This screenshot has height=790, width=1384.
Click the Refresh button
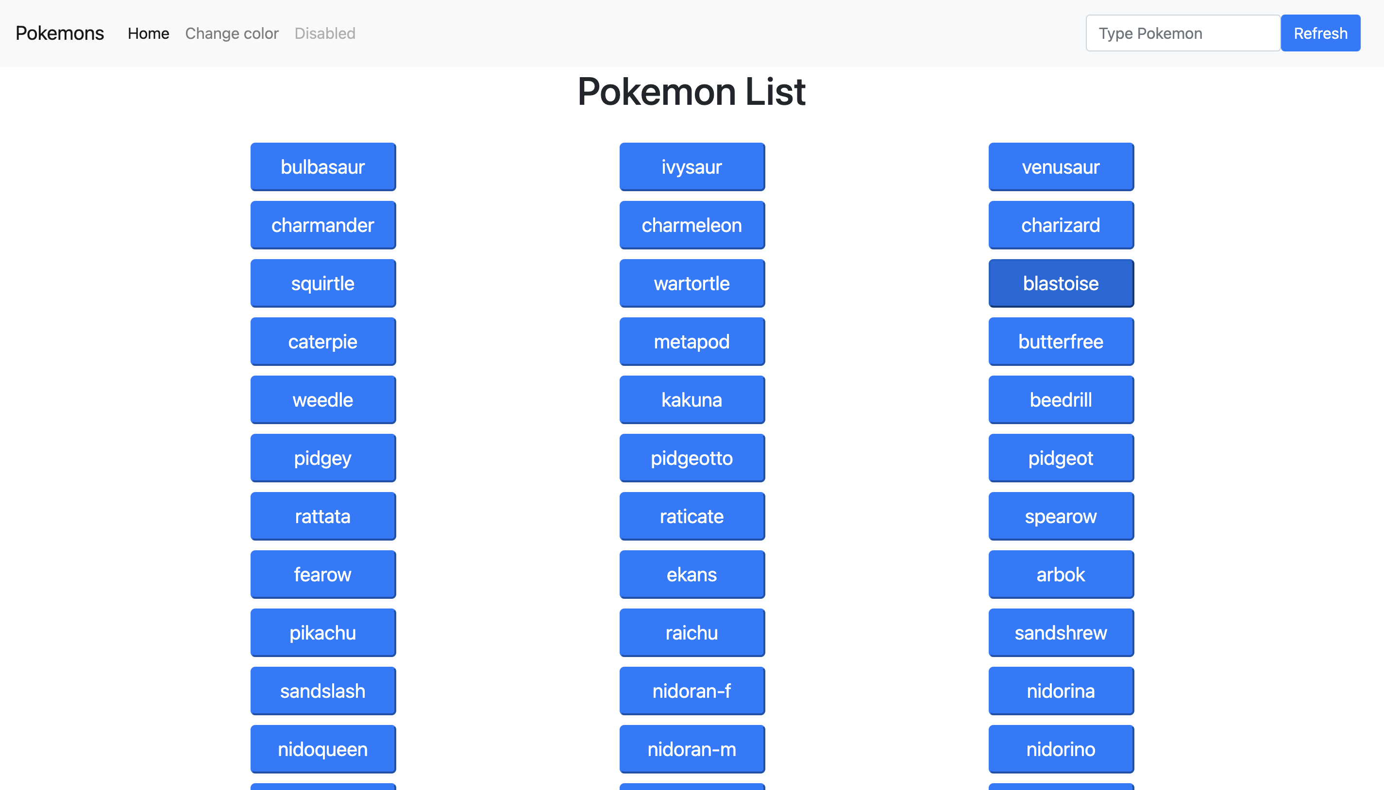coord(1321,33)
